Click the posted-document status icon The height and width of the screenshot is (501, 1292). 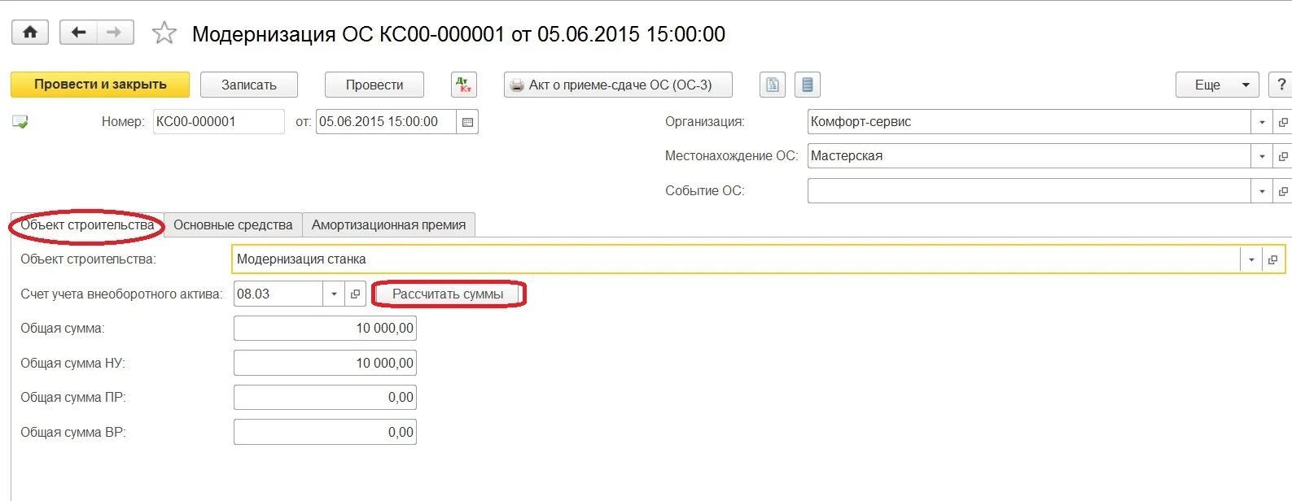click(x=20, y=122)
